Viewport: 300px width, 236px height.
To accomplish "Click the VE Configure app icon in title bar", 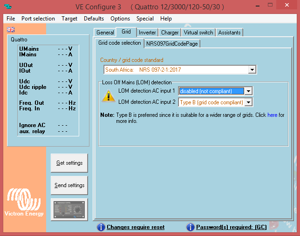I will [8, 7].
